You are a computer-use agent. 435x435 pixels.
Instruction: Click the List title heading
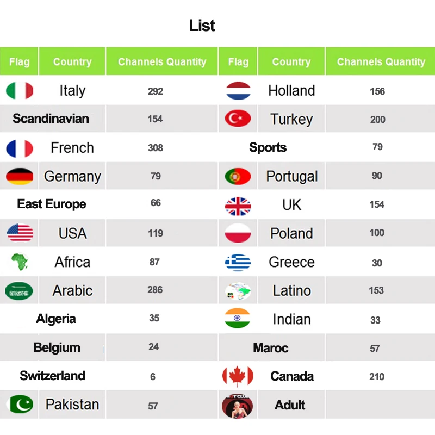point(202,26)
